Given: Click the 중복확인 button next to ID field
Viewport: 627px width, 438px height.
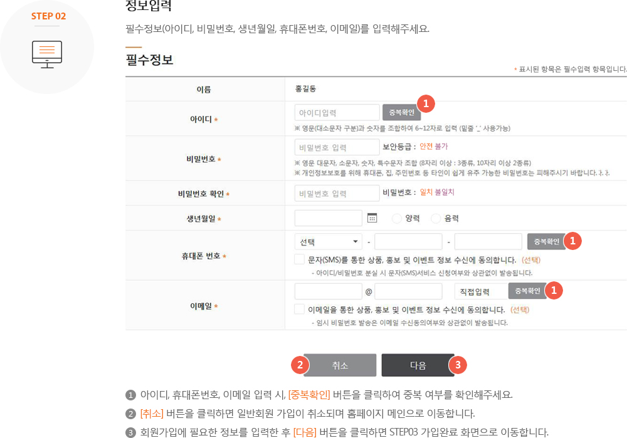Looking at the screenshot, I should click(x=402, y=112).
